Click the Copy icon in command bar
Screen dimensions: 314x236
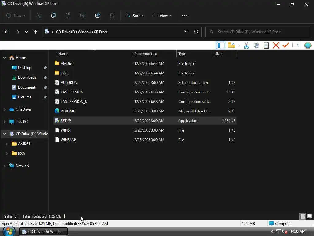[x=53, y=15]
